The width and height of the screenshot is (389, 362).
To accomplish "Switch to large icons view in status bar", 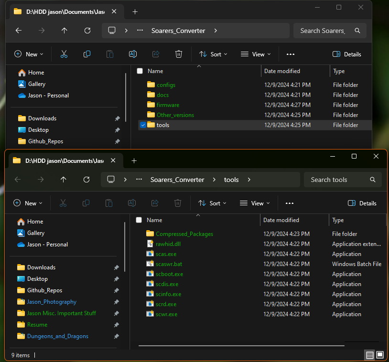I will (x=380, y=355).
